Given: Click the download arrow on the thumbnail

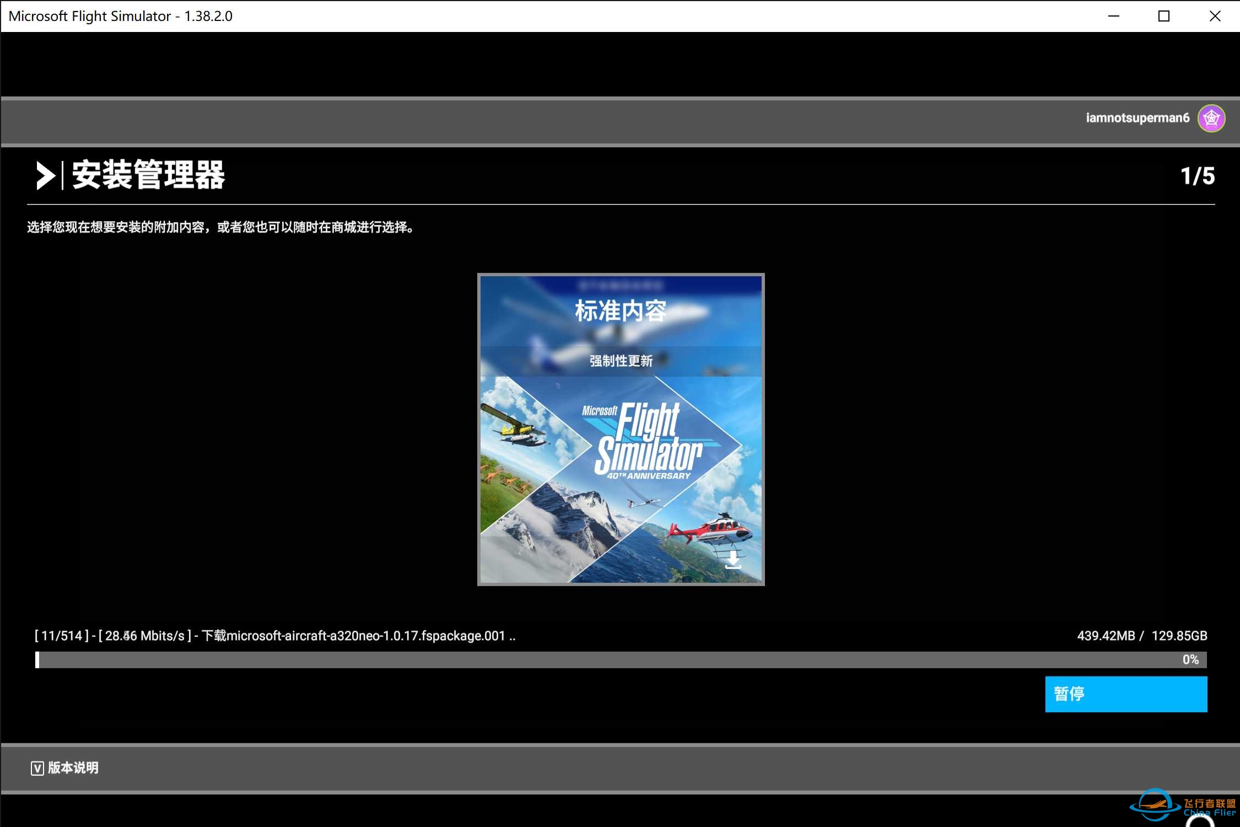Looking at the screenshot, I should (732, 559).
